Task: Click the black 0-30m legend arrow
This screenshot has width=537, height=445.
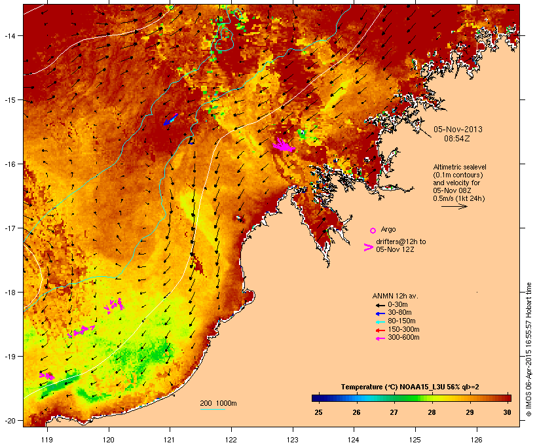Action: tap(380, 306)
